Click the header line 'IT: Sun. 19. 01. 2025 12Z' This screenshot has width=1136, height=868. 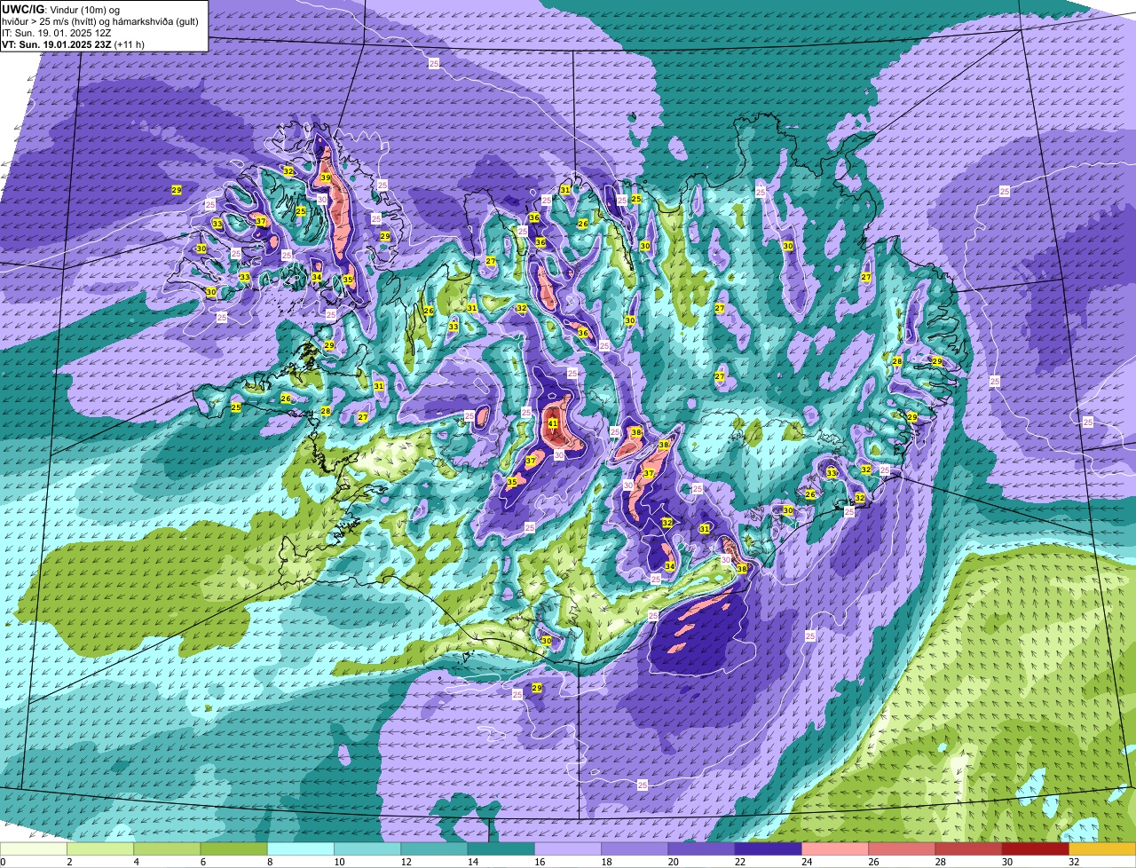(57, 33)
